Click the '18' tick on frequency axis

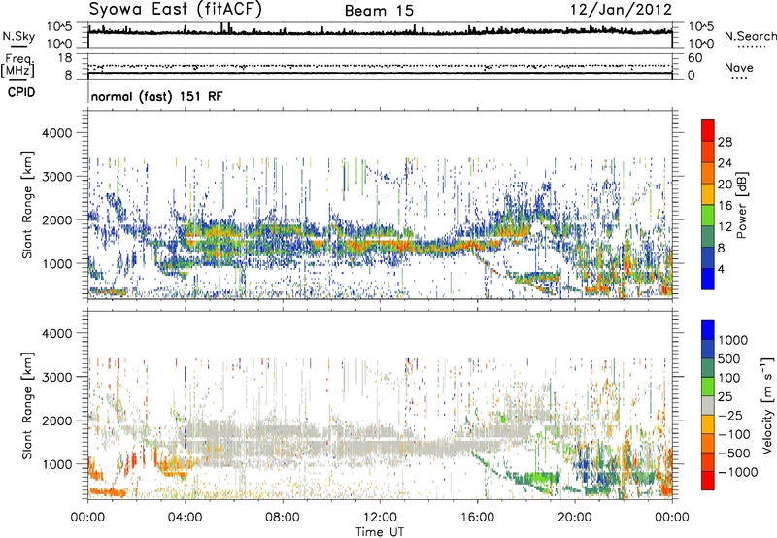[x=65, y=58]
